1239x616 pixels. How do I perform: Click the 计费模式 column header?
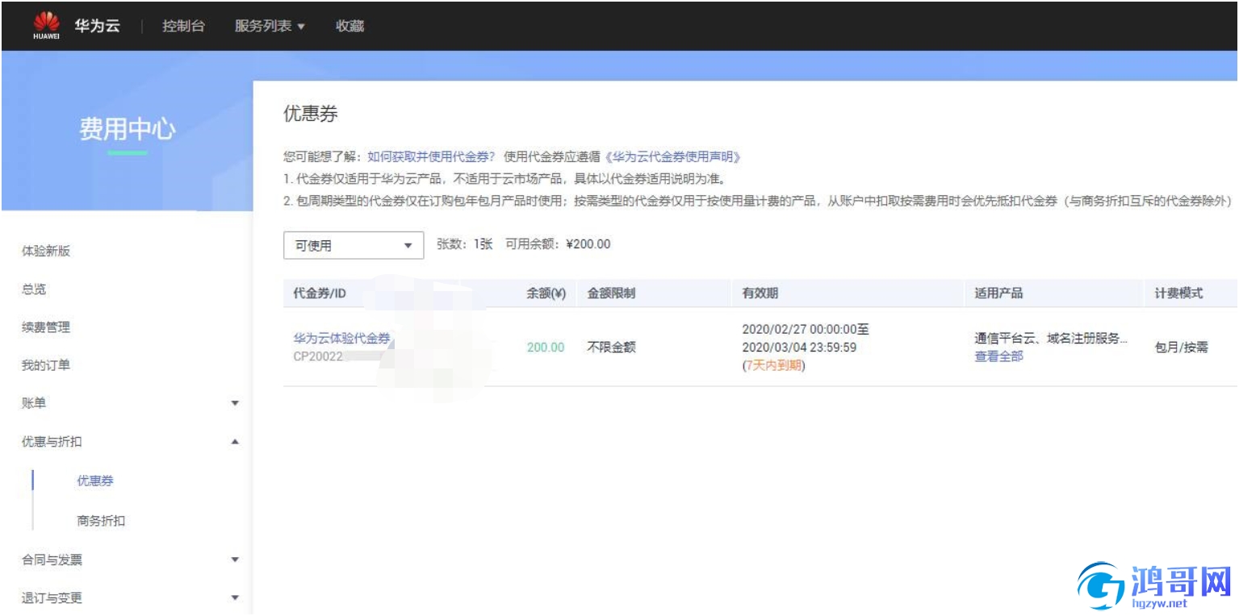click(x=1178, y=293)
